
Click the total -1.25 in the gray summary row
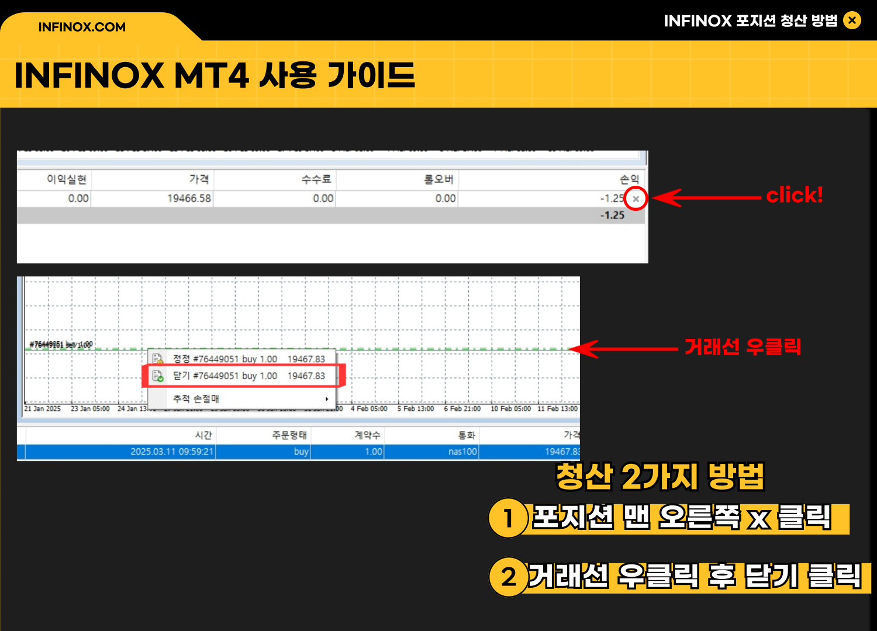point(612,216)
